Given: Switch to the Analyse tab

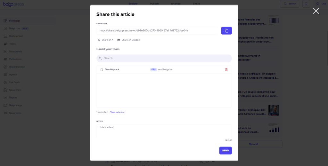Looking at the screenshot, I should coord(176,4).
